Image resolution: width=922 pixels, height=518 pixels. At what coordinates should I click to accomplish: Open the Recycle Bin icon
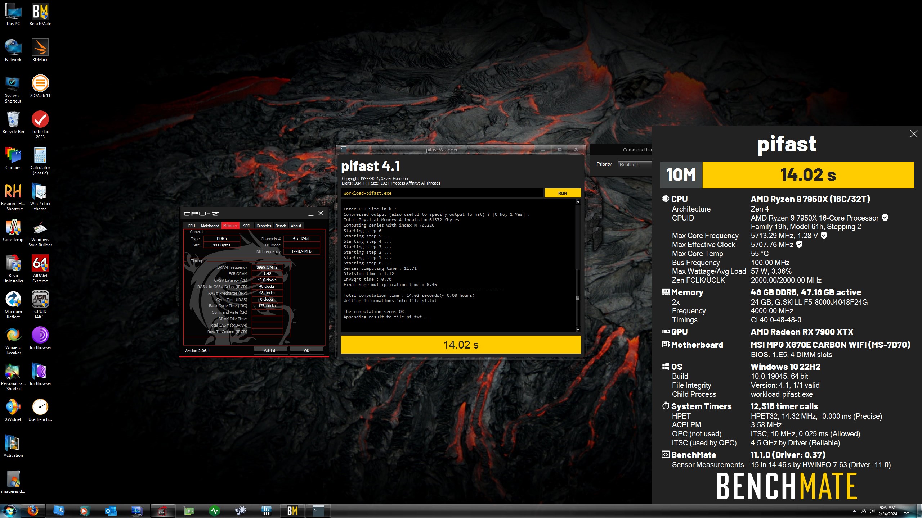pos(13,123)
